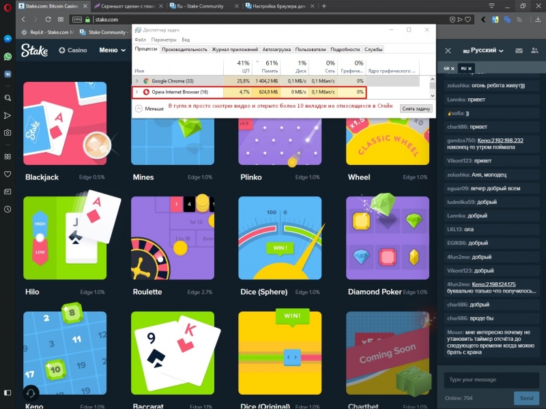
Task: Open the Roulette game thumbnail
Action: [x=173, y=238]
